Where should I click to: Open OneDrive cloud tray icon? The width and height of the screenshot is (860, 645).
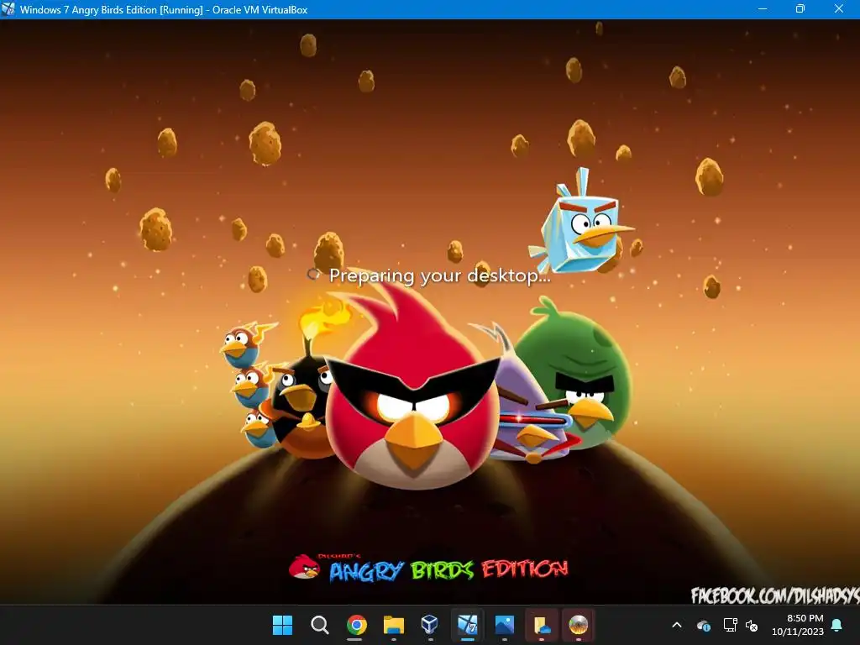tap(704, 625)
